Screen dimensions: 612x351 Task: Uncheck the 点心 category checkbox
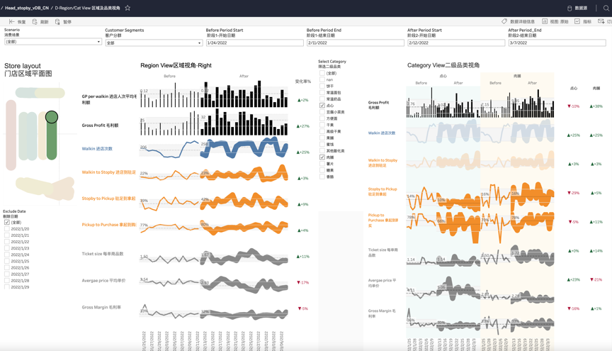322,106
